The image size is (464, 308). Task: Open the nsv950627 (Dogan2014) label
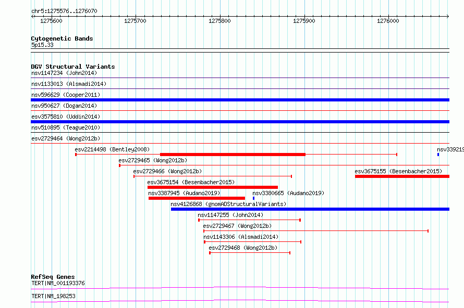click(64, 106)
